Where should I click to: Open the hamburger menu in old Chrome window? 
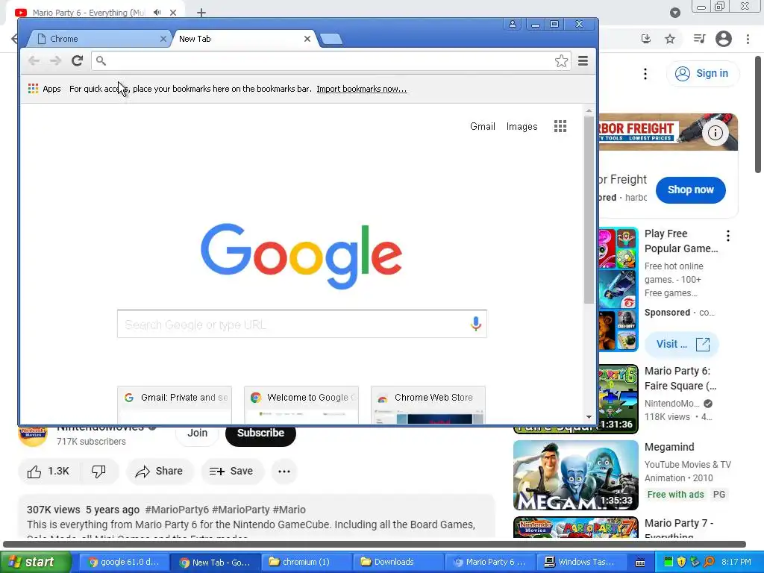click(x=583, y=61)
